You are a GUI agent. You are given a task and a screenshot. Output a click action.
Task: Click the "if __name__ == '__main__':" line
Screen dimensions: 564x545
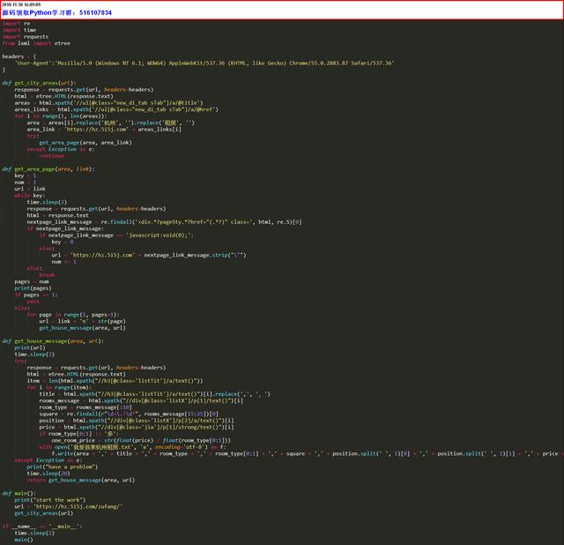coord(42,526)
